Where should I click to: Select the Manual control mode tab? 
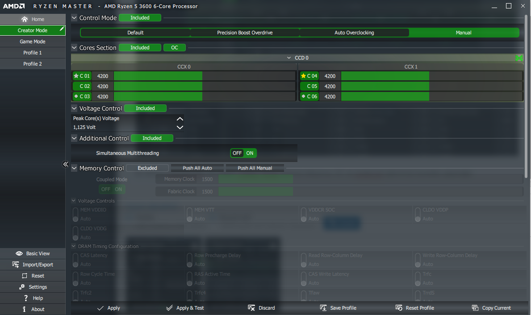point(464,33)
